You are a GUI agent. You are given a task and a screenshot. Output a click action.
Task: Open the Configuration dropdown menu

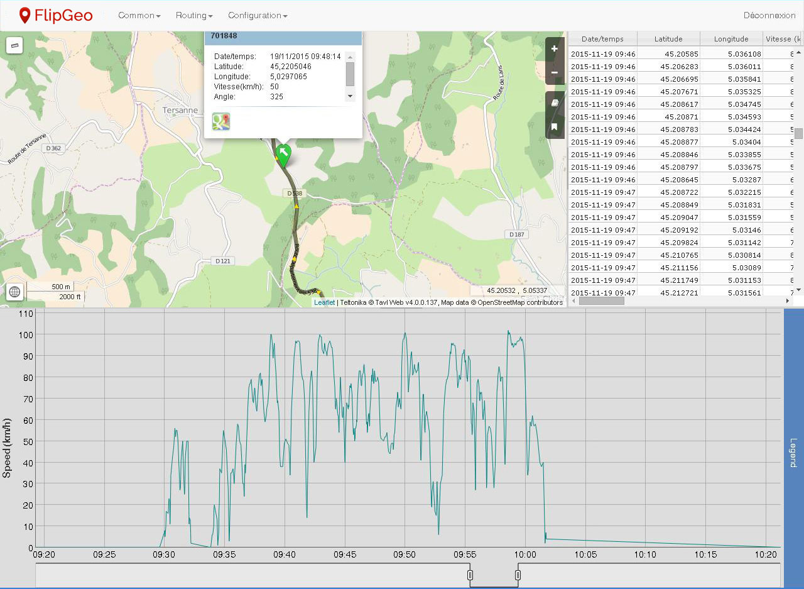258,15
